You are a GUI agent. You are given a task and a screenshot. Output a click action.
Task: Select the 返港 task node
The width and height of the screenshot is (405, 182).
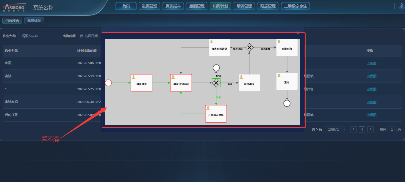pyautogui.click(x=287, y=81)
